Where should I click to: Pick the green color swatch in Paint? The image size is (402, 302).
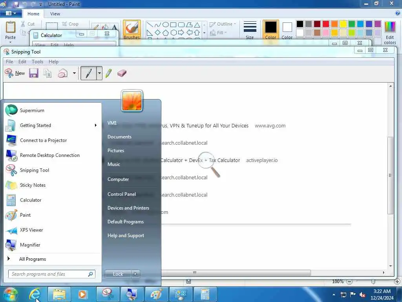[352, 24]
